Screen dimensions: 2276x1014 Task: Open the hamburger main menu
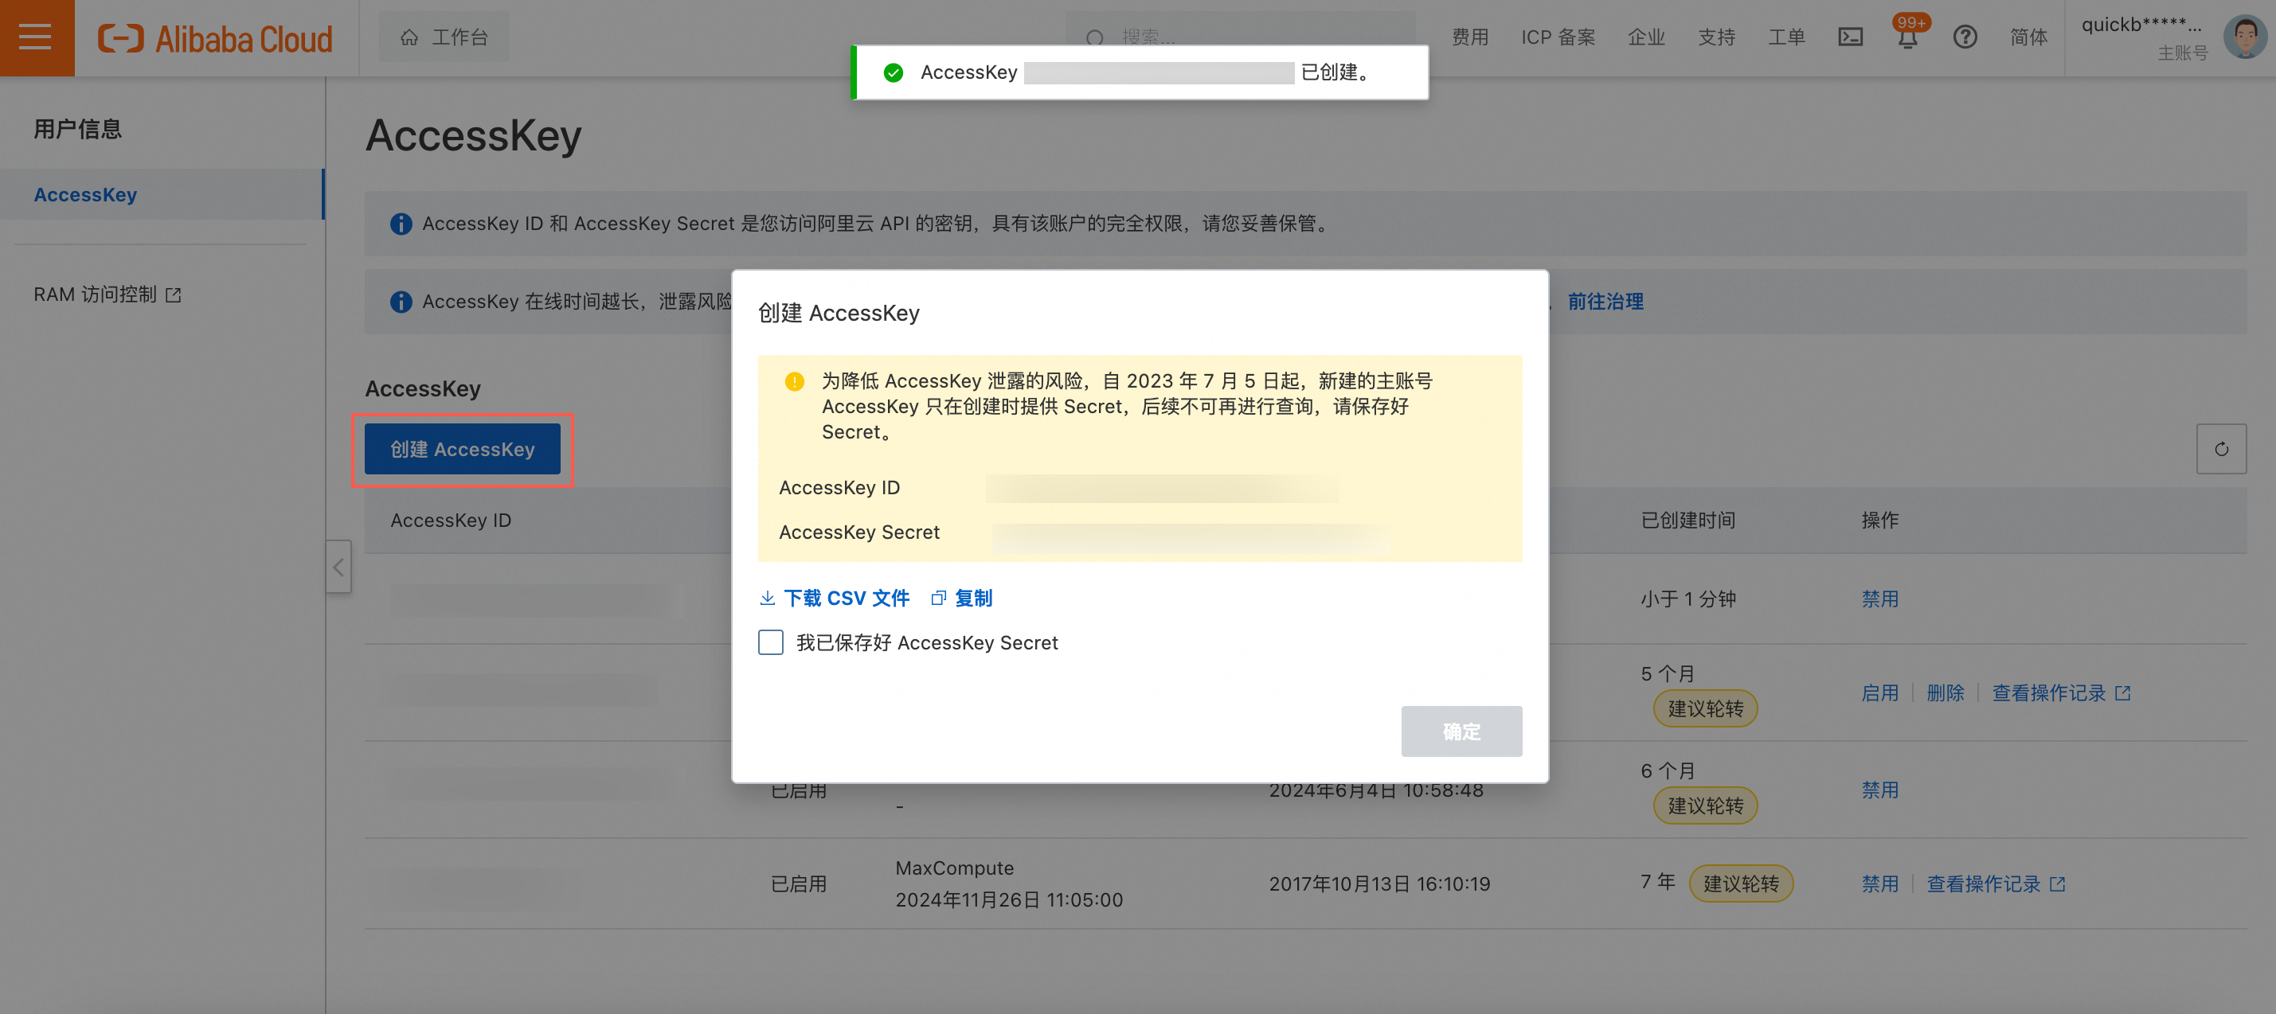pyautogui.click(x=35, y=37)
